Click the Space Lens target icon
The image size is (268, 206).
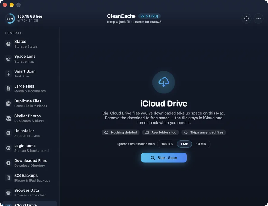tap(8, 59)
